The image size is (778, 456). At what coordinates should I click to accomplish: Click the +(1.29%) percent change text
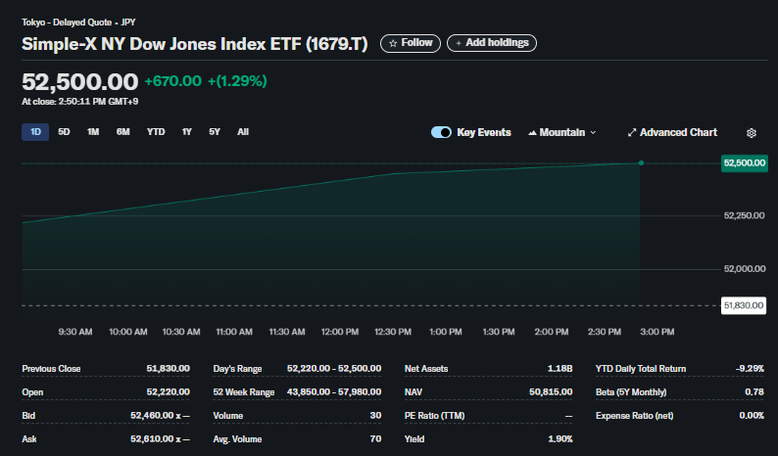point(237,81)
